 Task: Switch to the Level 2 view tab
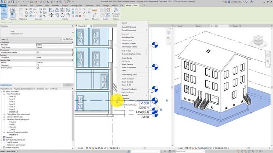[199, 26]
